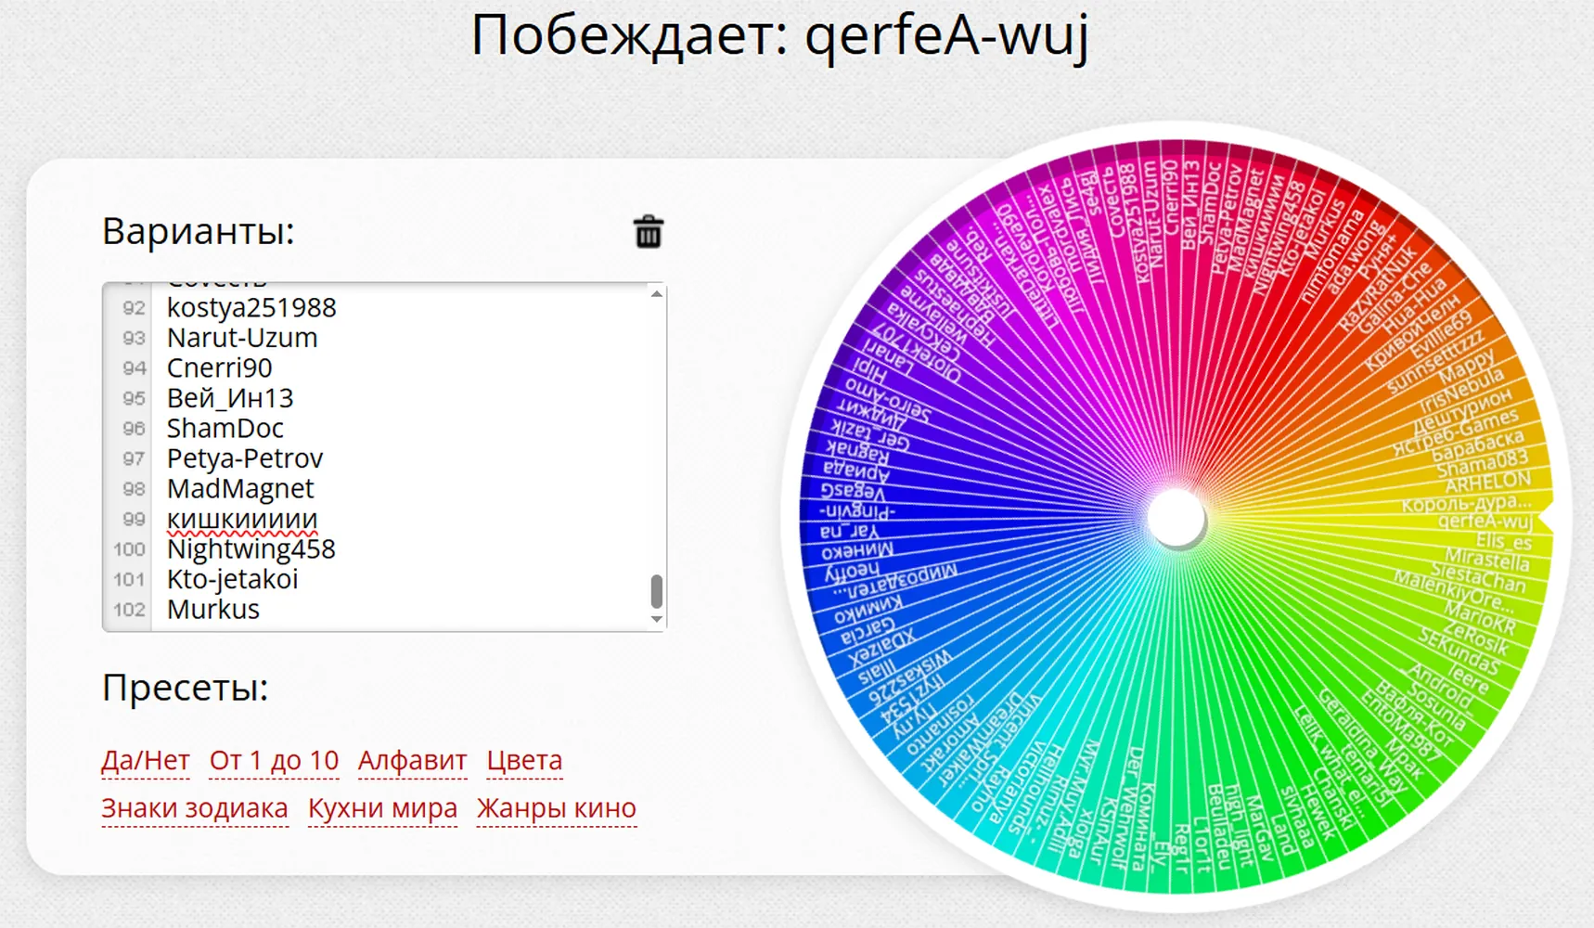Viewport: 1594px width, 928px height.
Task: Click the Petya-Petrov entry
Action: 245,458
